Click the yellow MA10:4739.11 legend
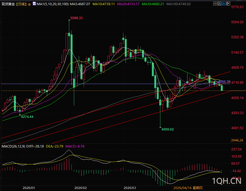The image size is (246, 191). coord(103,4)
